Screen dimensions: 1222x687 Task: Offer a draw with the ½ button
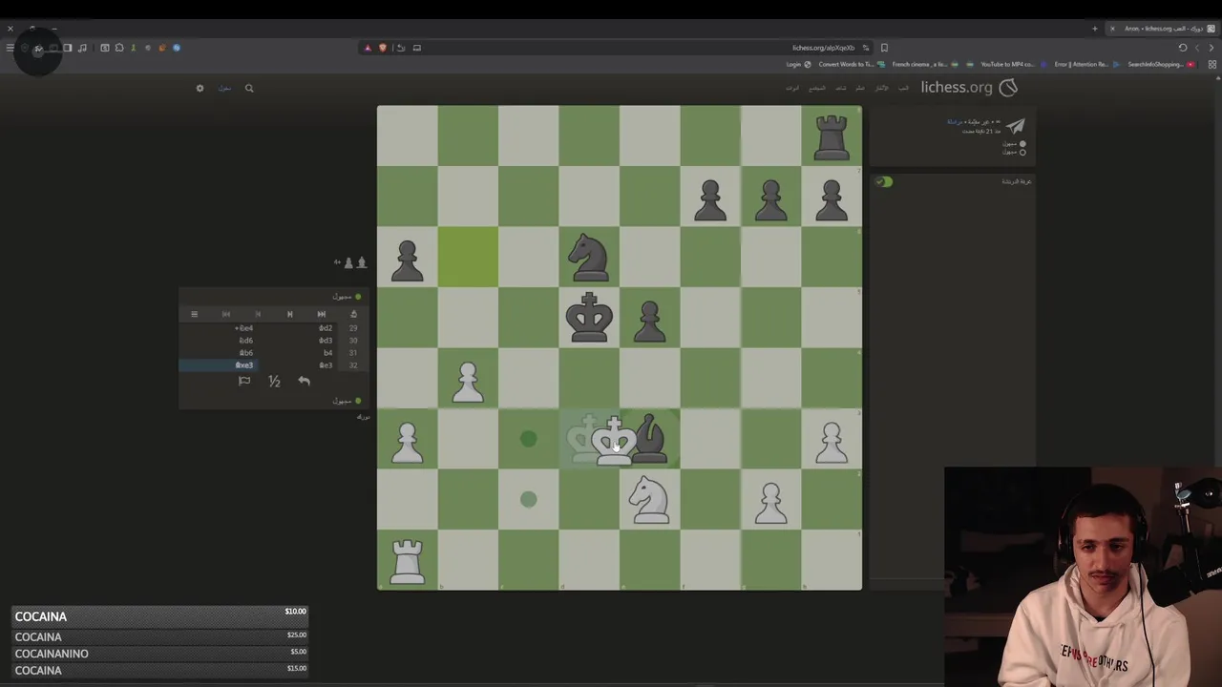[x=274, y=381]
